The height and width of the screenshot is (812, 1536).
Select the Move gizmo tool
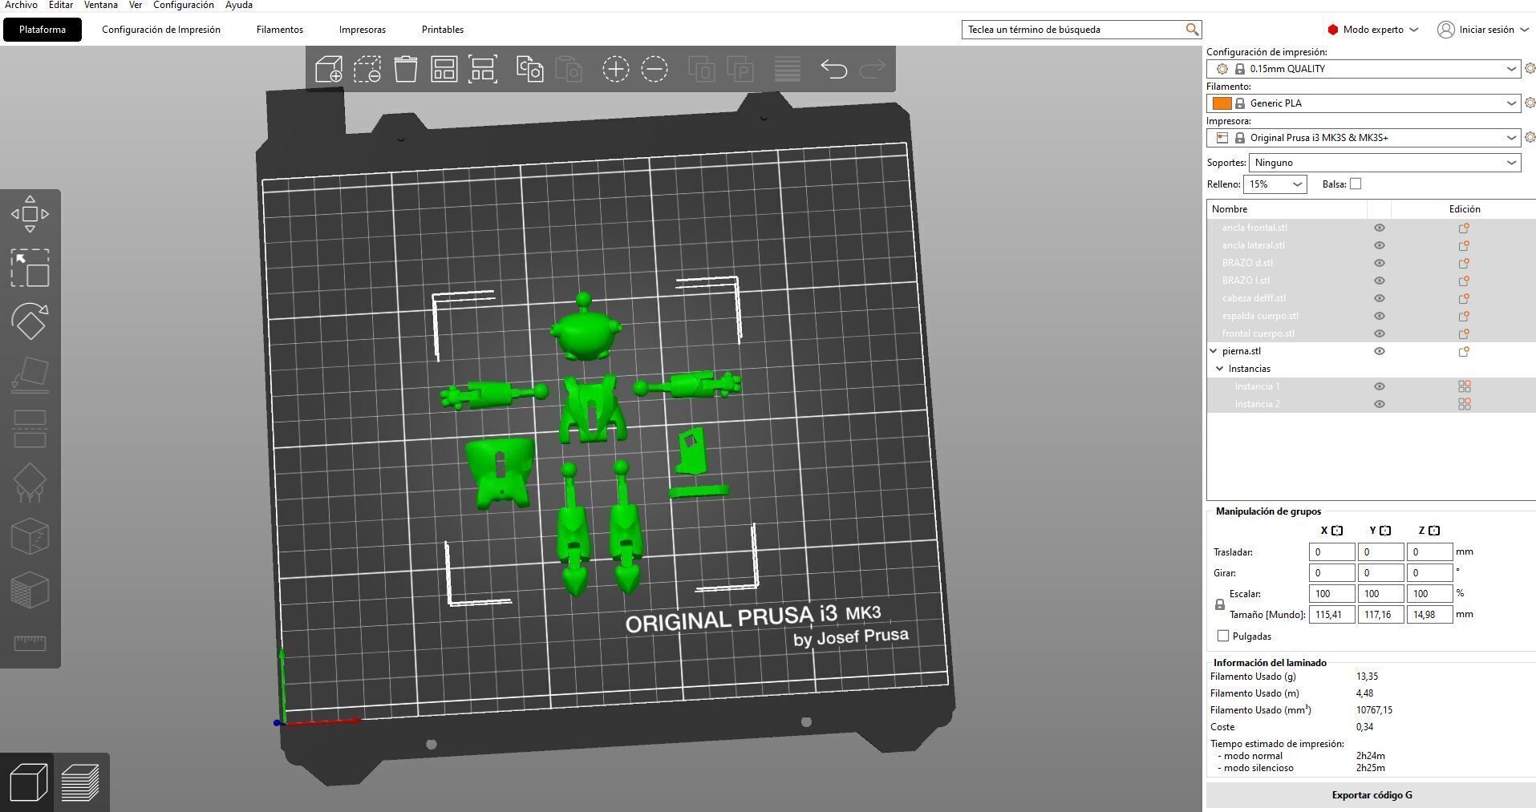pos(30,214)
